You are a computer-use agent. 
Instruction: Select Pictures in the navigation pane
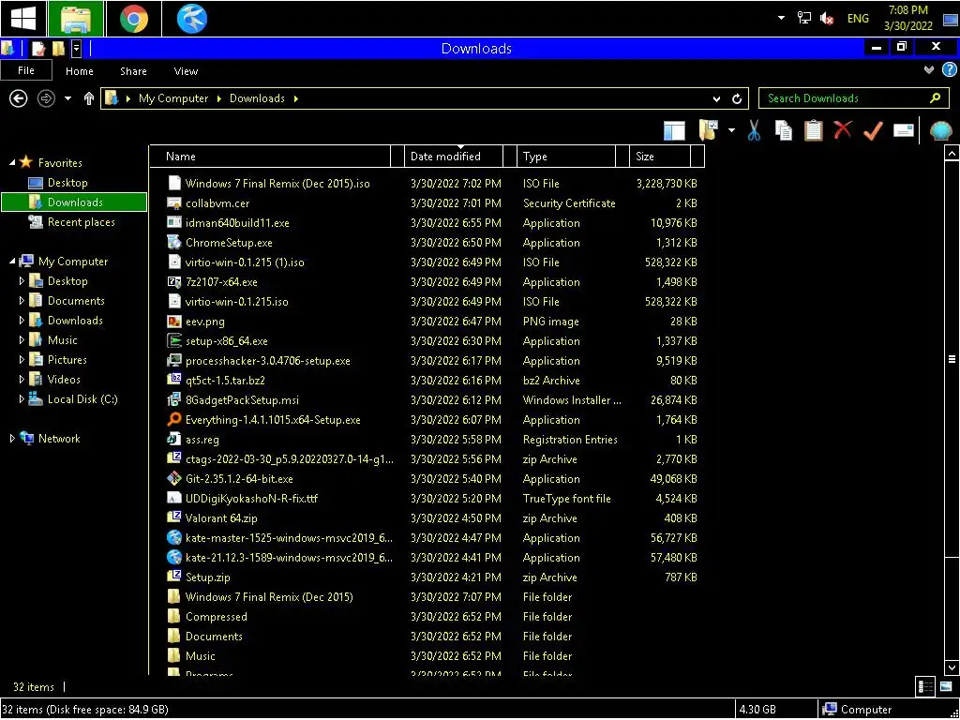click(x=67, y=360)
